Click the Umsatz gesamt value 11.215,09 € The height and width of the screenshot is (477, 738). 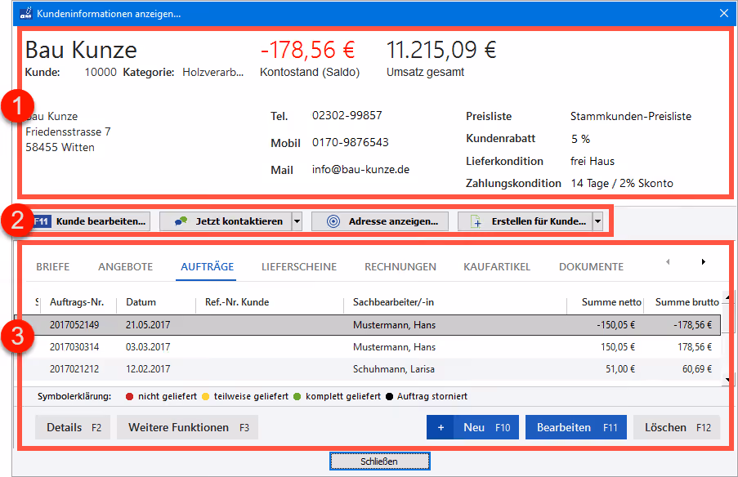pos(441,50)
